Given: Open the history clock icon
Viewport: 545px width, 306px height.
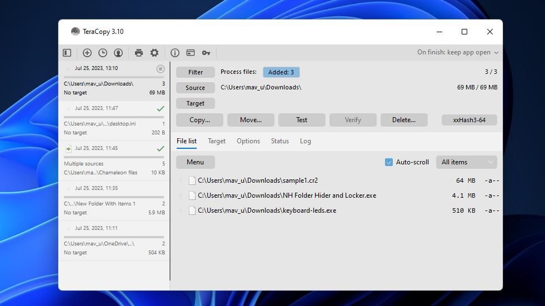Looking at the screenshot, I should click(x=103, y=52).
